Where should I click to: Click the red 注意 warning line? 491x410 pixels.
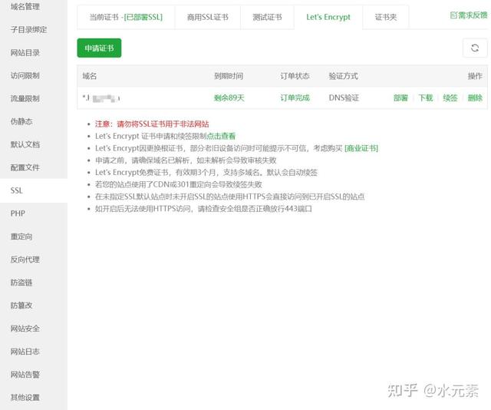coord(152,124)
